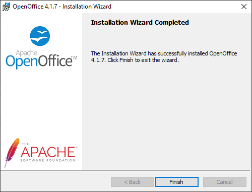Click the separator line above the buttons

pos(125,171)
